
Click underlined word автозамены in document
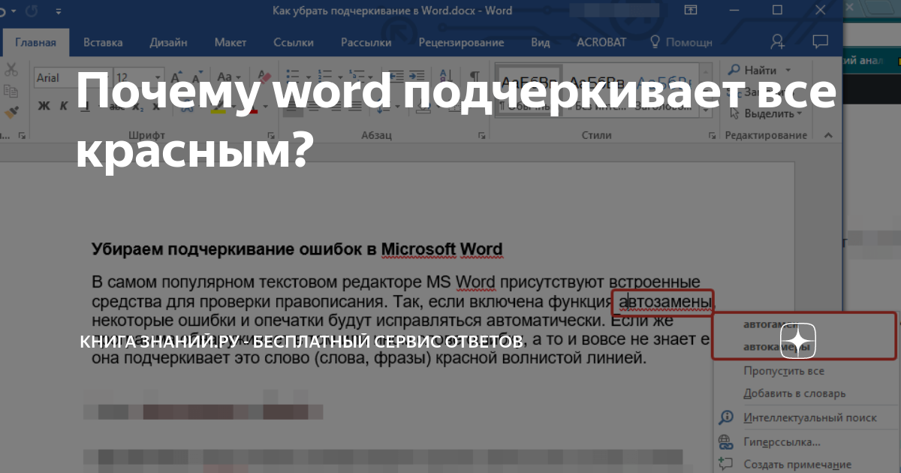click(664, 303)
